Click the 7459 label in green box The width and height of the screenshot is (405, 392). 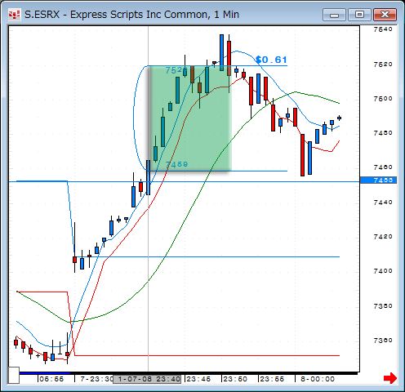click(x=176, y=164)
